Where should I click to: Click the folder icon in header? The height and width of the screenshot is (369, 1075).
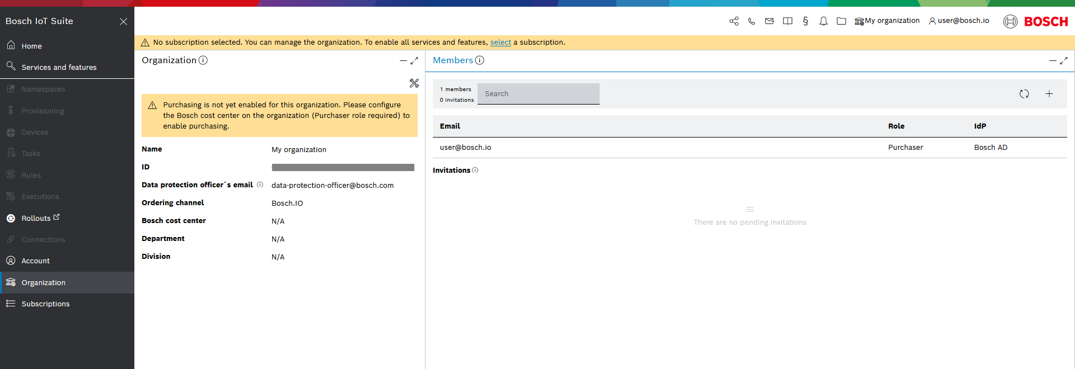click(842, 21)
